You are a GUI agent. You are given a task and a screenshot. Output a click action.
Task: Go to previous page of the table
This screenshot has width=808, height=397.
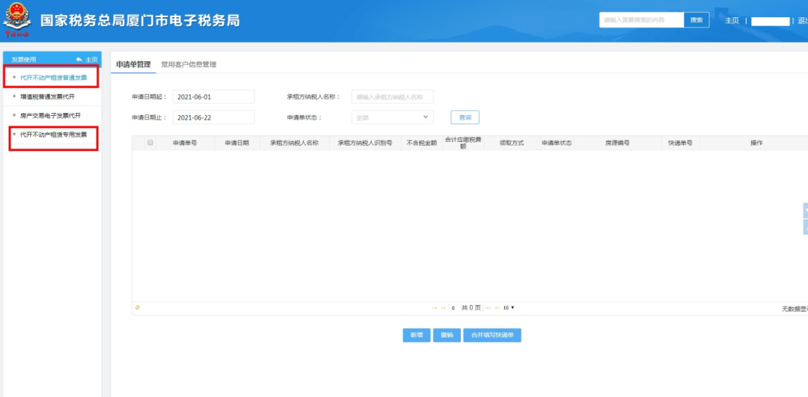pyautogui.click(x=443, y=308)
